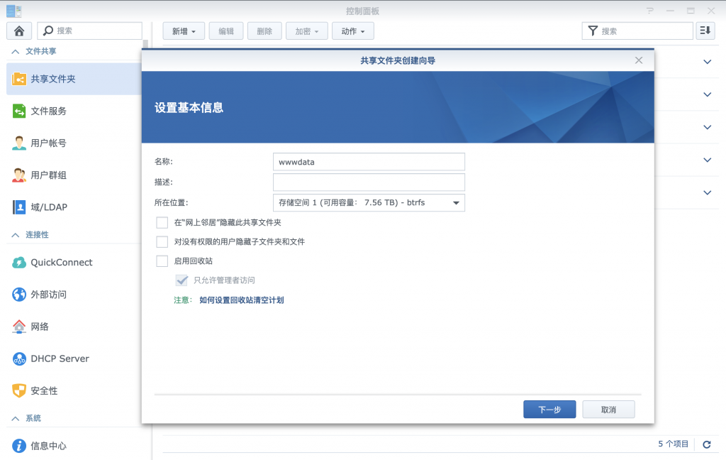Click the home icon in control panel
726x460 pixels.
tap(19, 31)
